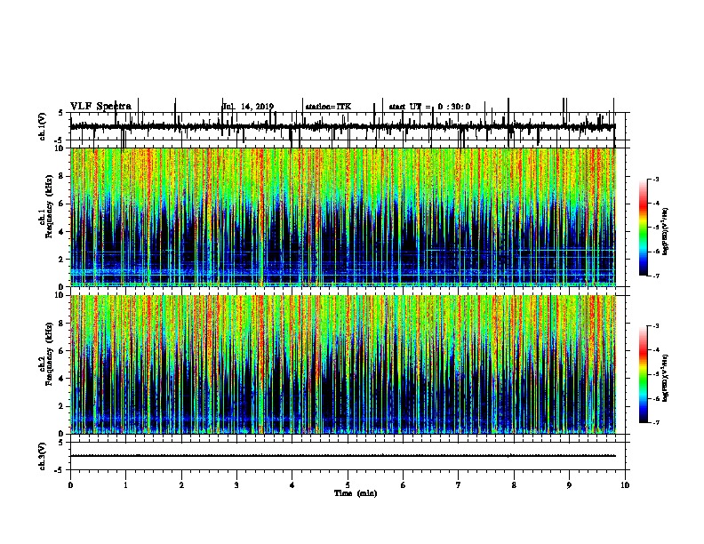
Task: Click the "6" tick on time axis
Action: (403, 485)
